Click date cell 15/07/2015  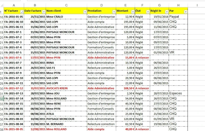(x=35, y=52)
